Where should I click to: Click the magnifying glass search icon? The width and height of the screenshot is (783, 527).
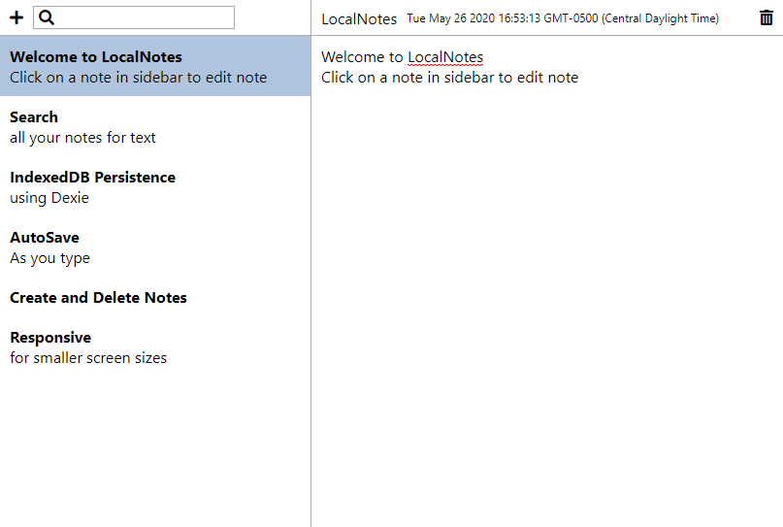47,18
